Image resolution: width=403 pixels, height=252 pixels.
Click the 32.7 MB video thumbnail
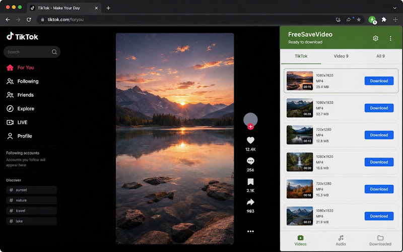[x=300, y=108]
